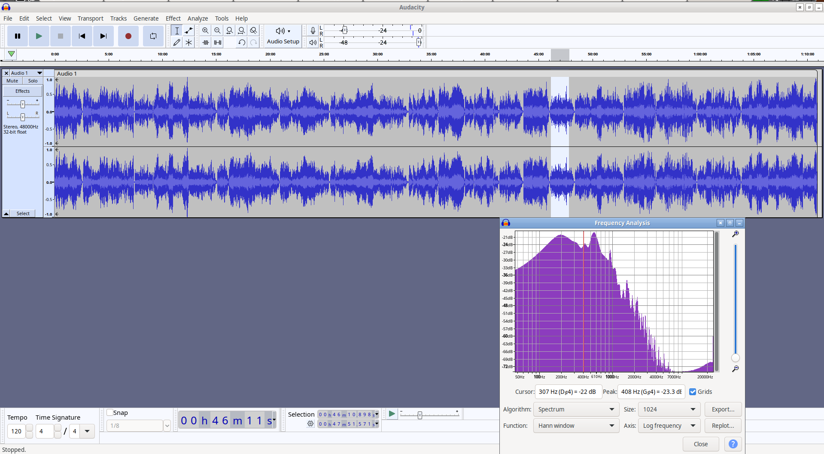The image size is (824, 454).
Task: Open the Algorithm Spectrum dropdown
Action: (x=576, y=409)
